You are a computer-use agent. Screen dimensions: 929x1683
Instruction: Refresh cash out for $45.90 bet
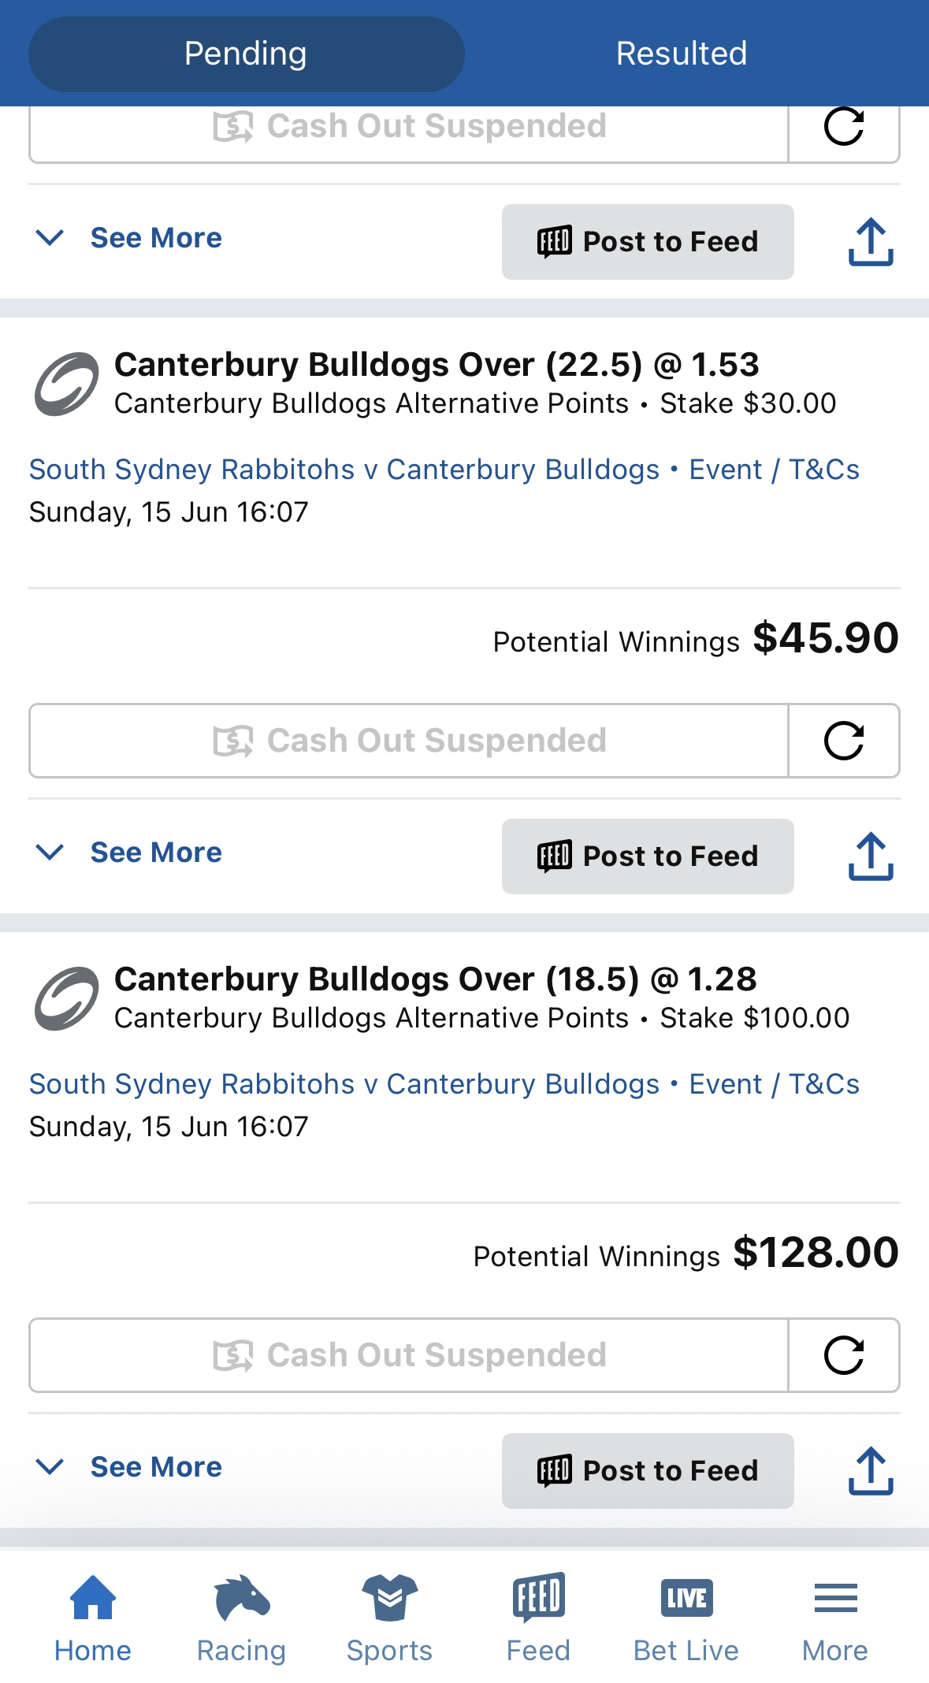pos(844,741)
